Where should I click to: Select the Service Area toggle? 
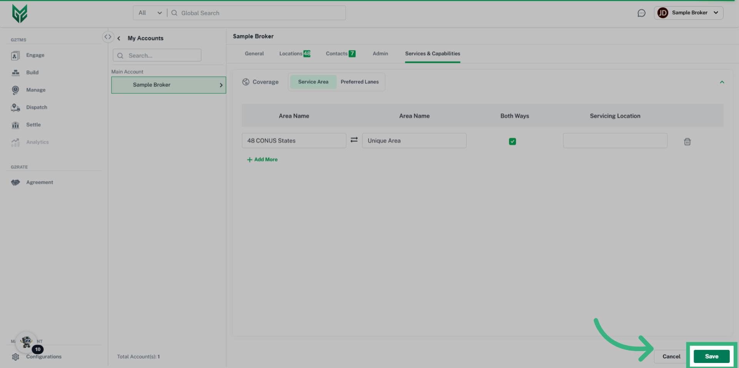click(x=313, y=82)
